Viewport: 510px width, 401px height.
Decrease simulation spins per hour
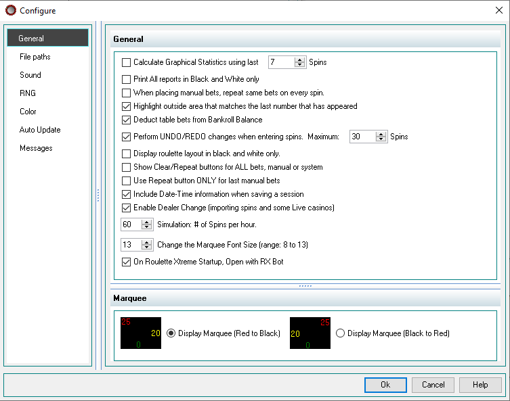(x=147, y=227)
